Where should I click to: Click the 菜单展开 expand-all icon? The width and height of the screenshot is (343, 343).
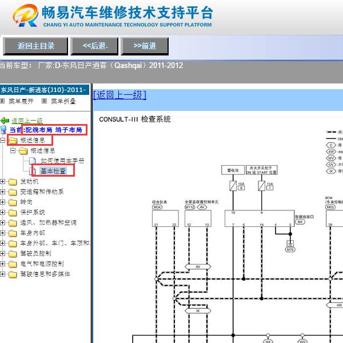click(2, 101)
